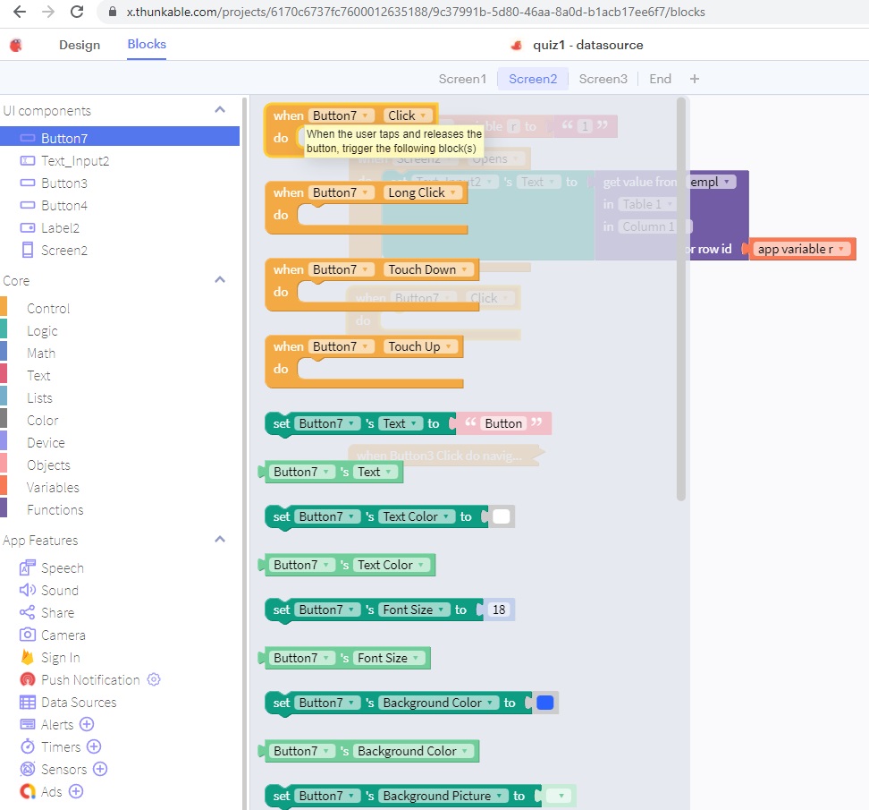Screen dimensions: 869x810
Task: Add a new Alerts component
Action: point(87,724)
